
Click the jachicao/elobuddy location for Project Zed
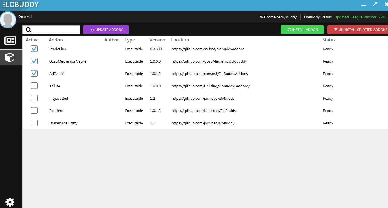tap(203, 99)
